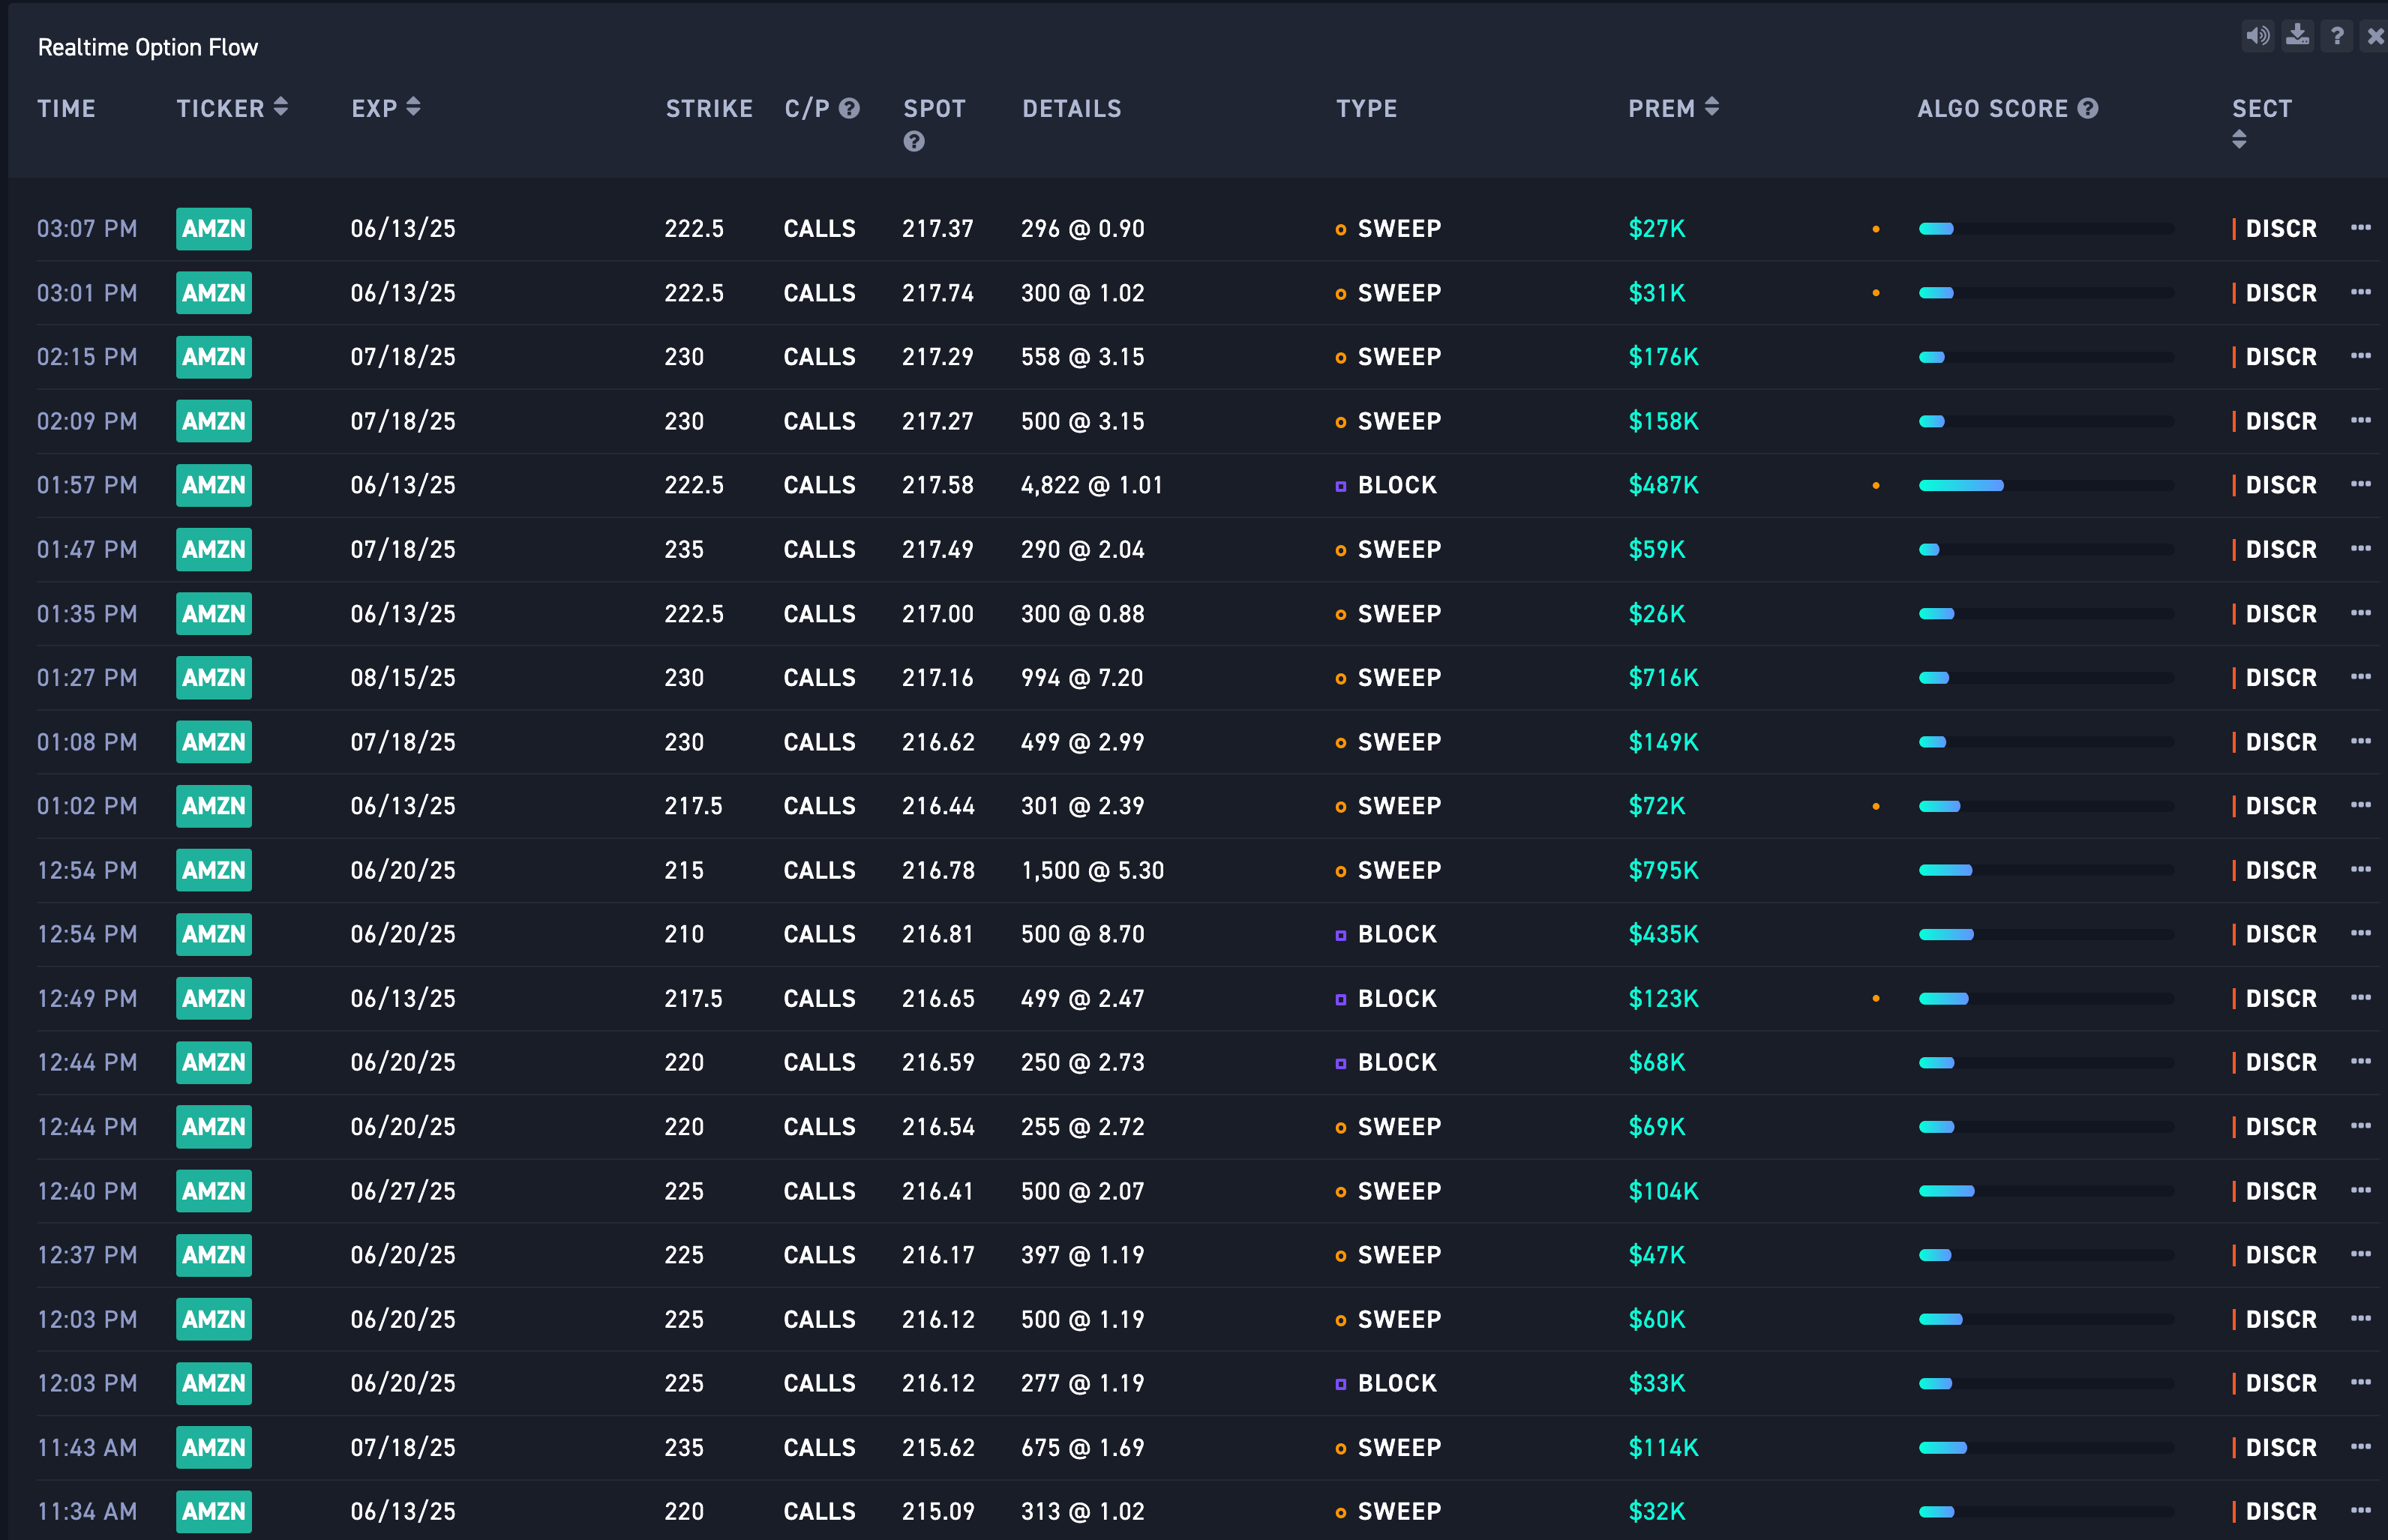The height and width of the screenshot is (1540, 2388).
Task: Close the Realtime Option Flow panel
Action: click(x=2375, y=37)
